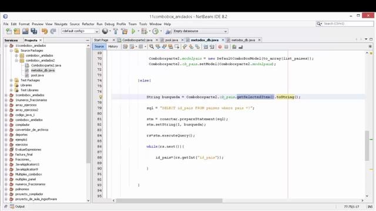Minimize the Projects panel
Viewport: 376px width, 211px height.
point(88,40)
